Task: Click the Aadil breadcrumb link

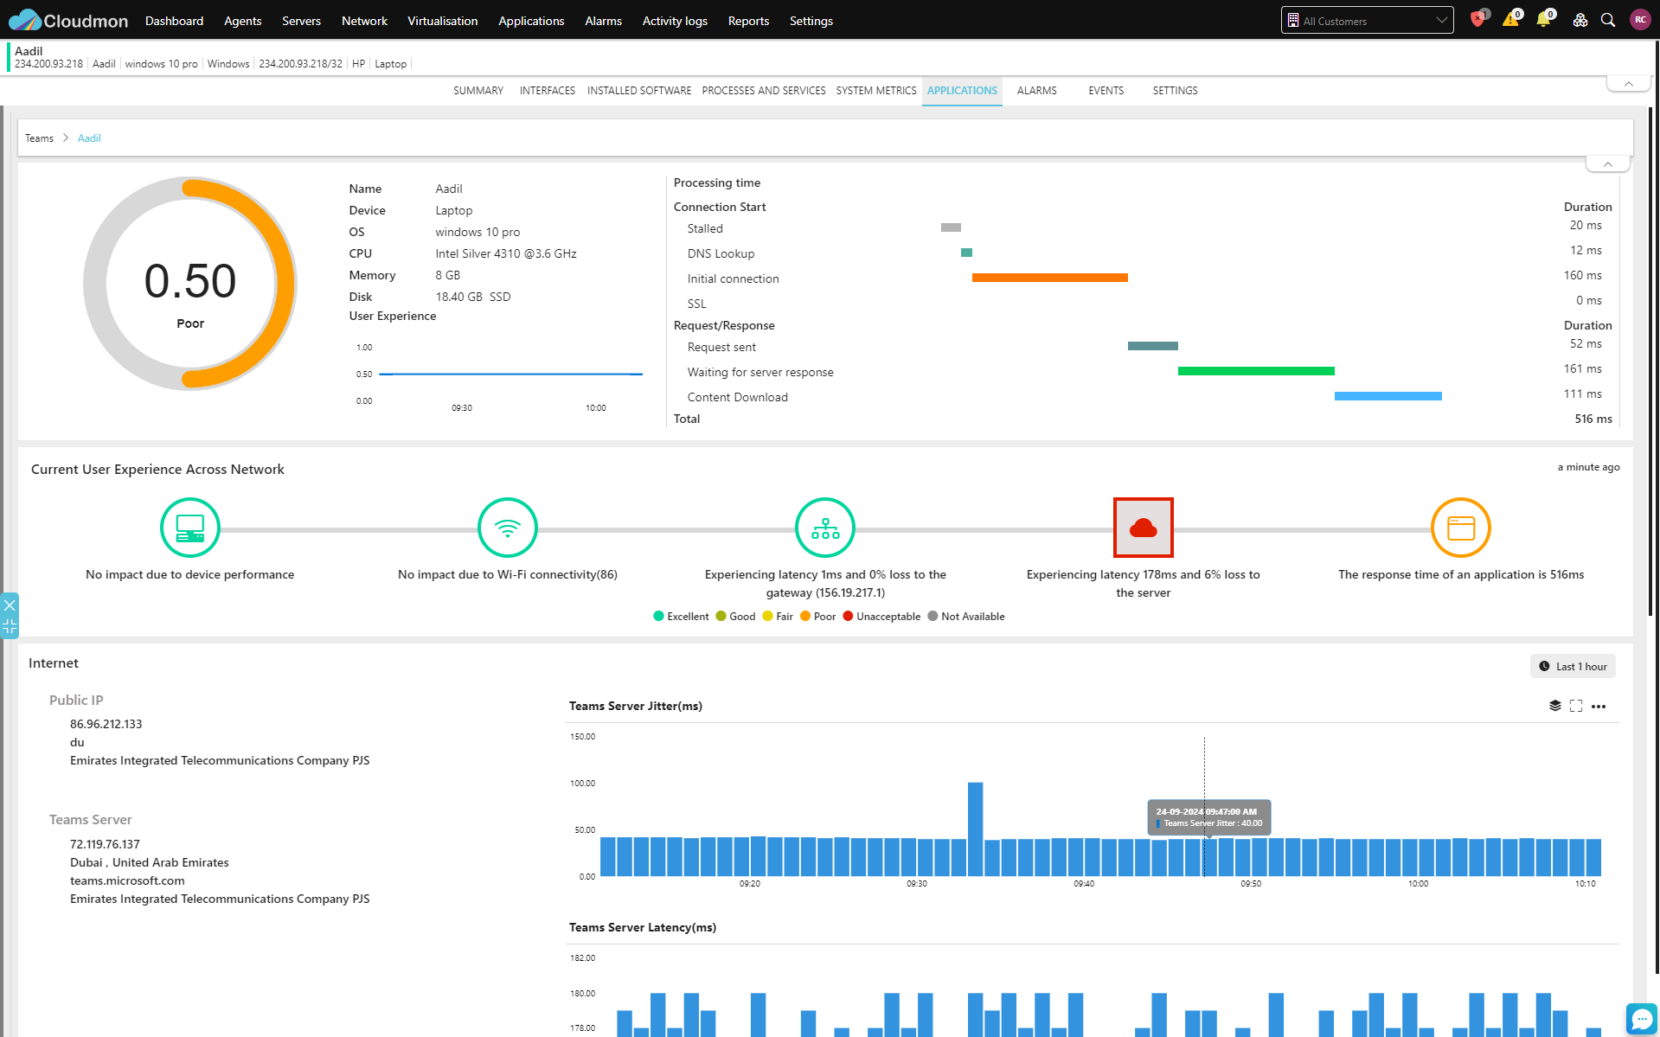Action: [89, 138]
